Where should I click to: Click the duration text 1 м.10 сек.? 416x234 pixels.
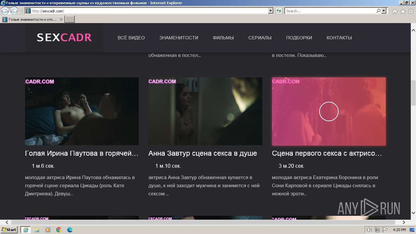pos(168,166)
